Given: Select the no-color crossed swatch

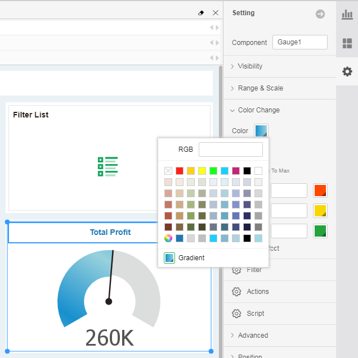Looking at the screenshot, I should (168, 171).
